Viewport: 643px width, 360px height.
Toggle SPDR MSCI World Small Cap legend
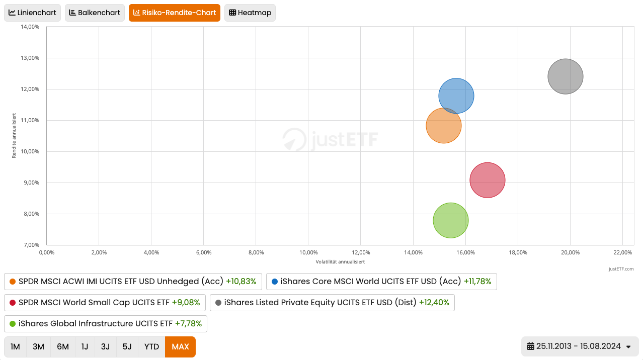(x=105, y=303)
